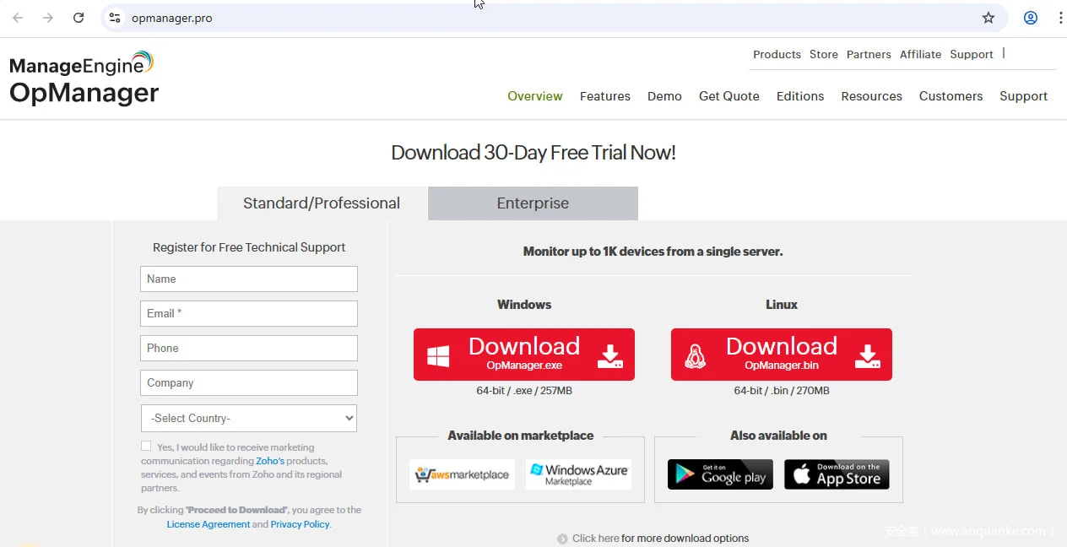Bookmark this page with the star icon
Screen dimensions: 1067x547
coord(988,18)
